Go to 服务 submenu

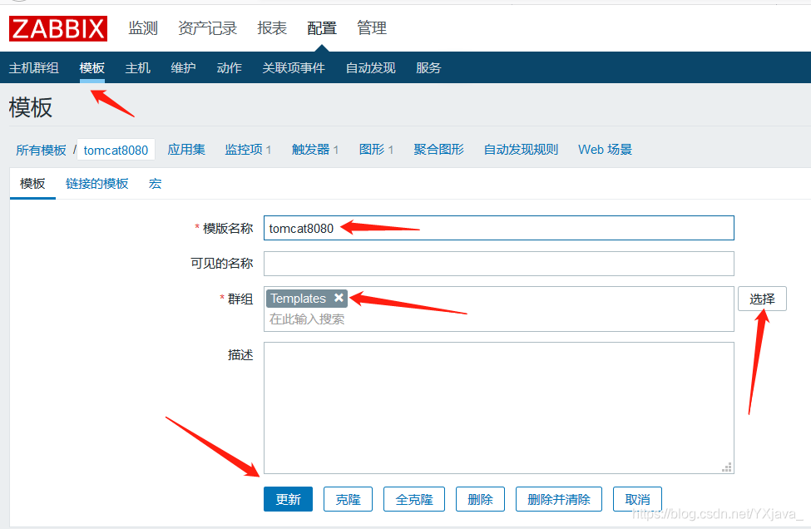pyautogui.click(x=428, y=67)
